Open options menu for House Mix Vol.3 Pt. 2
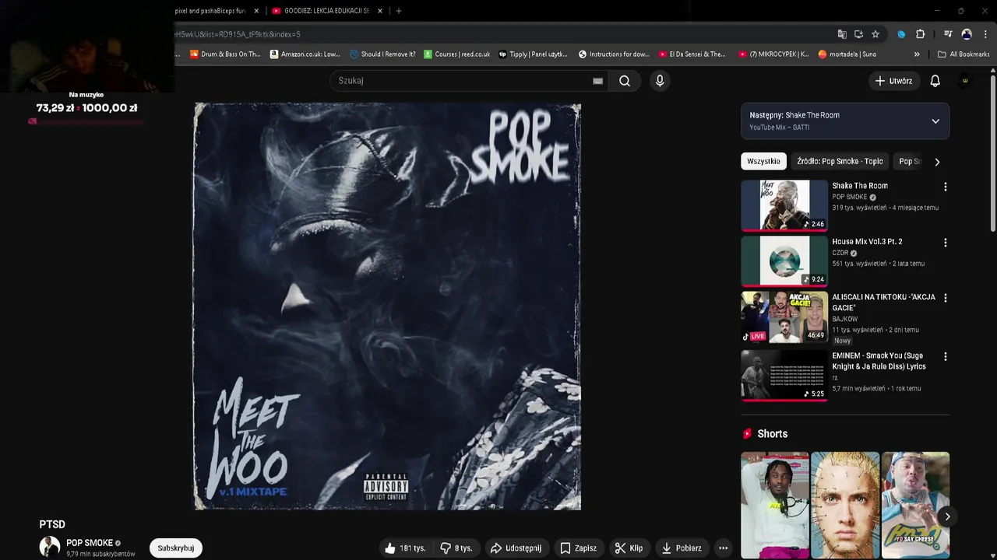This screenshot has width=997, height=560. pyautogui.click(x=946, y=243)
